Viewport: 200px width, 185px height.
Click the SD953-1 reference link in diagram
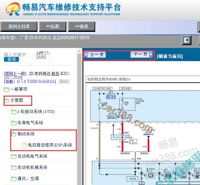pyautogui.click(x=148, y=134)
